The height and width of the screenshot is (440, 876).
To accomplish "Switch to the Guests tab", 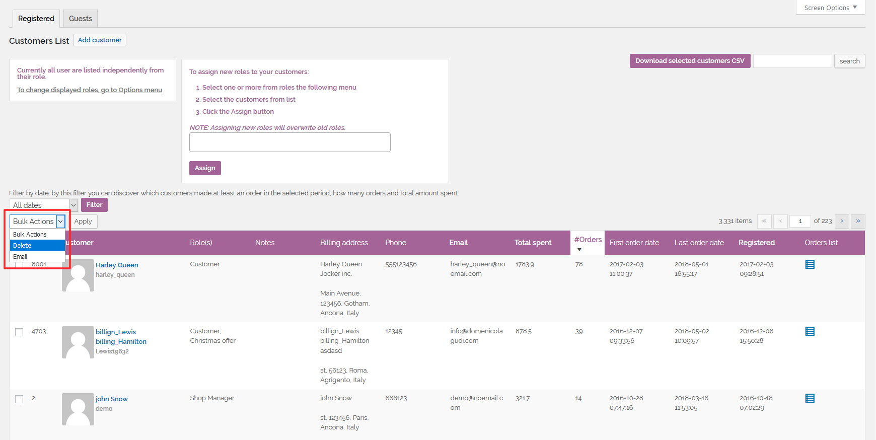I will pyautogui.click(x=81, y=19).
